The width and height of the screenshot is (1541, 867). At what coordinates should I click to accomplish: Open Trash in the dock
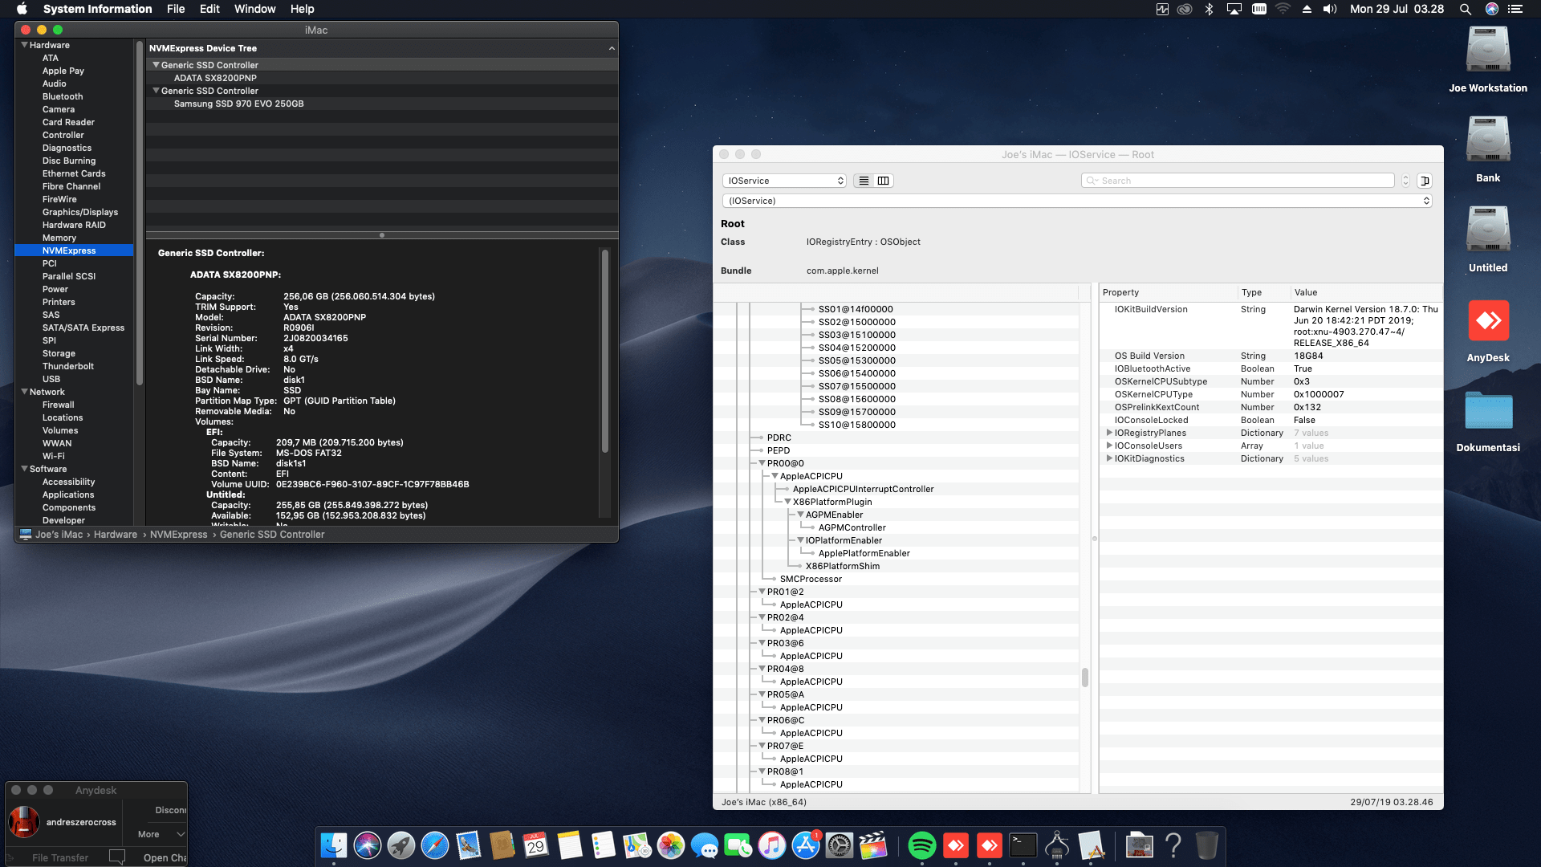1206,845
